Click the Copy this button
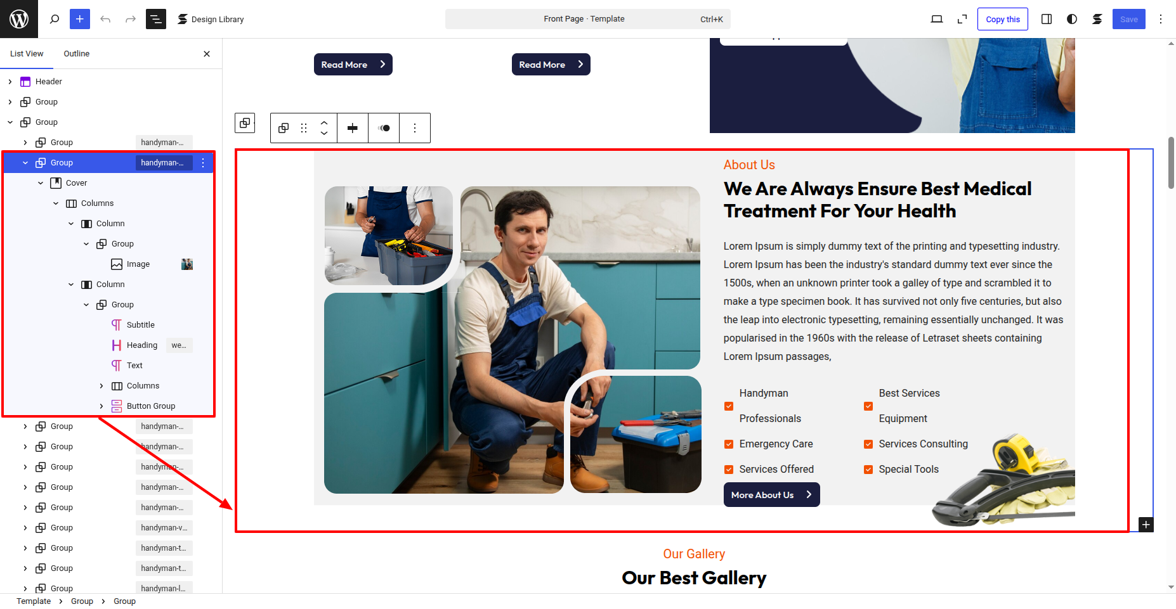This screenshot has width=1176, height=609. [1003, 19]
